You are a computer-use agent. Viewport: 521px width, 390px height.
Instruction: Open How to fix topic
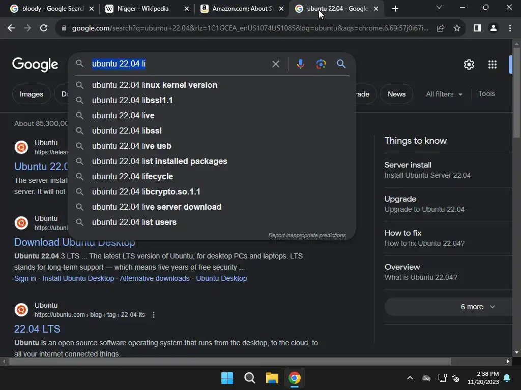[x=448, y=238]
